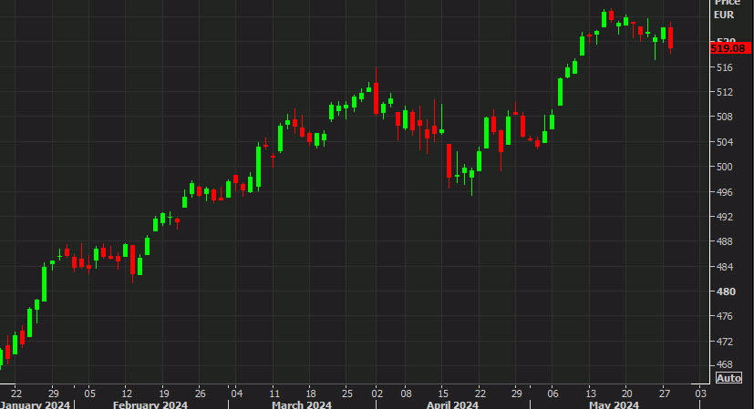
Task: Select the 15 April date label
Action: (443, 394)
